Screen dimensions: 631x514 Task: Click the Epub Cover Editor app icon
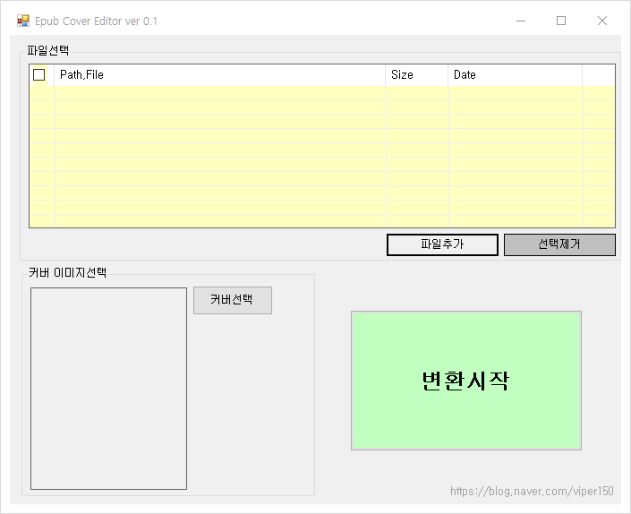coord(23,21)
